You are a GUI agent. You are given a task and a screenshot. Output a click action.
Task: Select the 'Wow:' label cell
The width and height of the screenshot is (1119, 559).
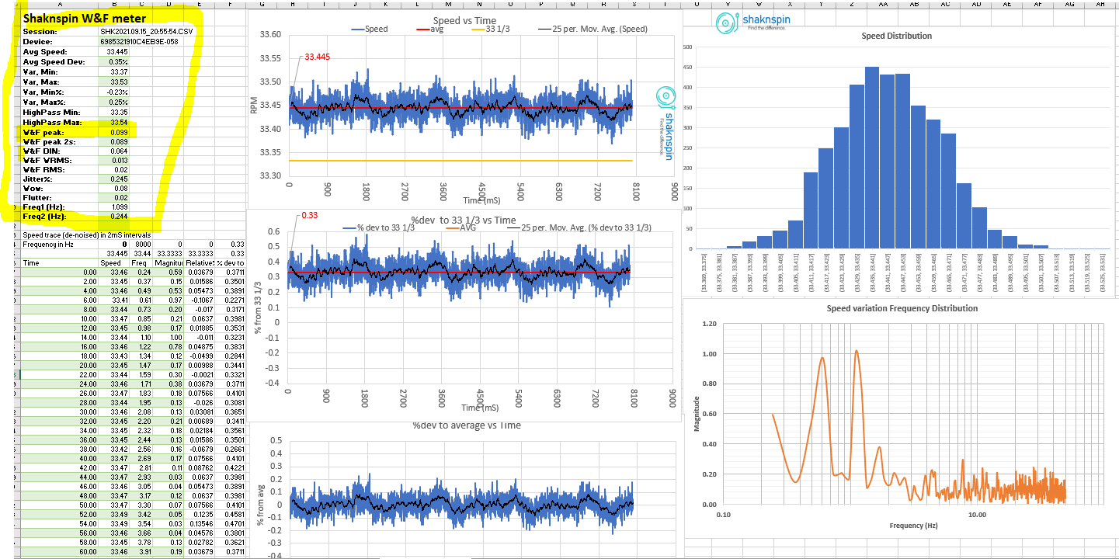point(60,188)
